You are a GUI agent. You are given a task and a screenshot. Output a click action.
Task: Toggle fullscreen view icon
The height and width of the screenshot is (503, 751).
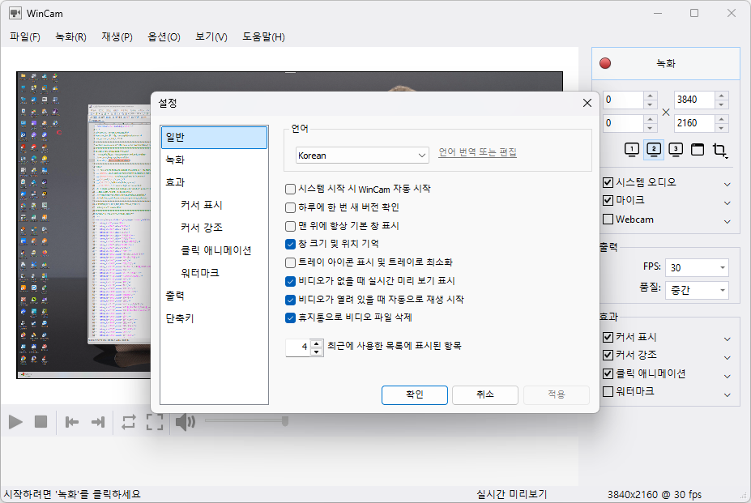pyautogui.click(x=155, y=422)
